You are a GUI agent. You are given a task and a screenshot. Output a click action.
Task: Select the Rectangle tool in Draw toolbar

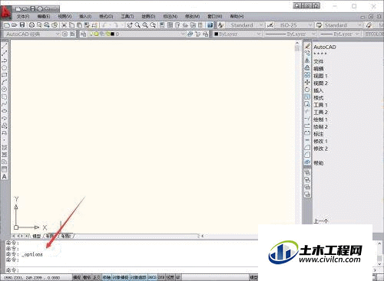click(5, 75)
